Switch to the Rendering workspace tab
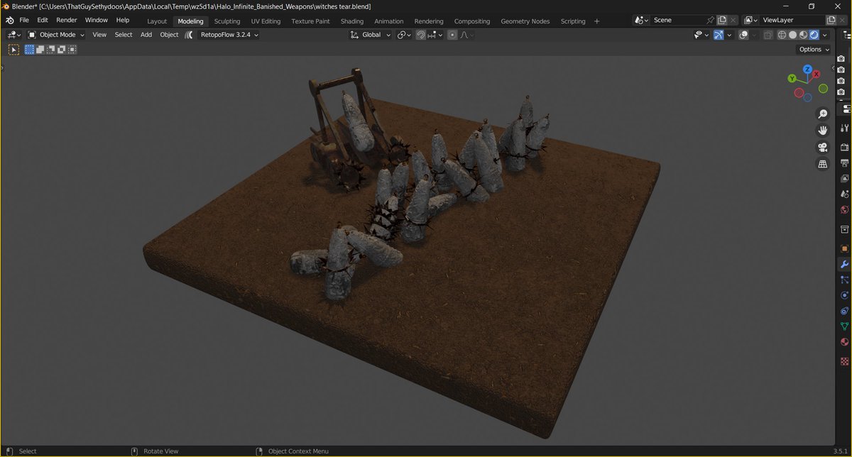 [x=429, y=21]
